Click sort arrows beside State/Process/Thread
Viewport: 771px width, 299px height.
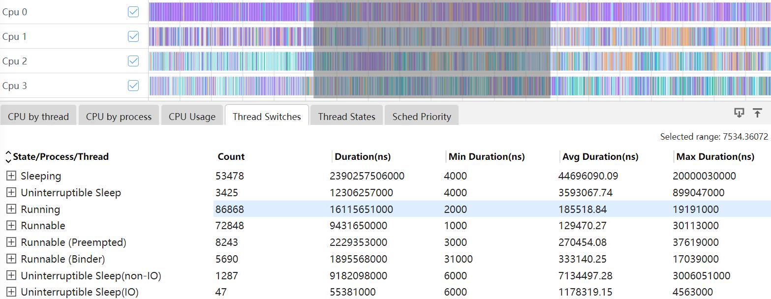tap(8, 157)
